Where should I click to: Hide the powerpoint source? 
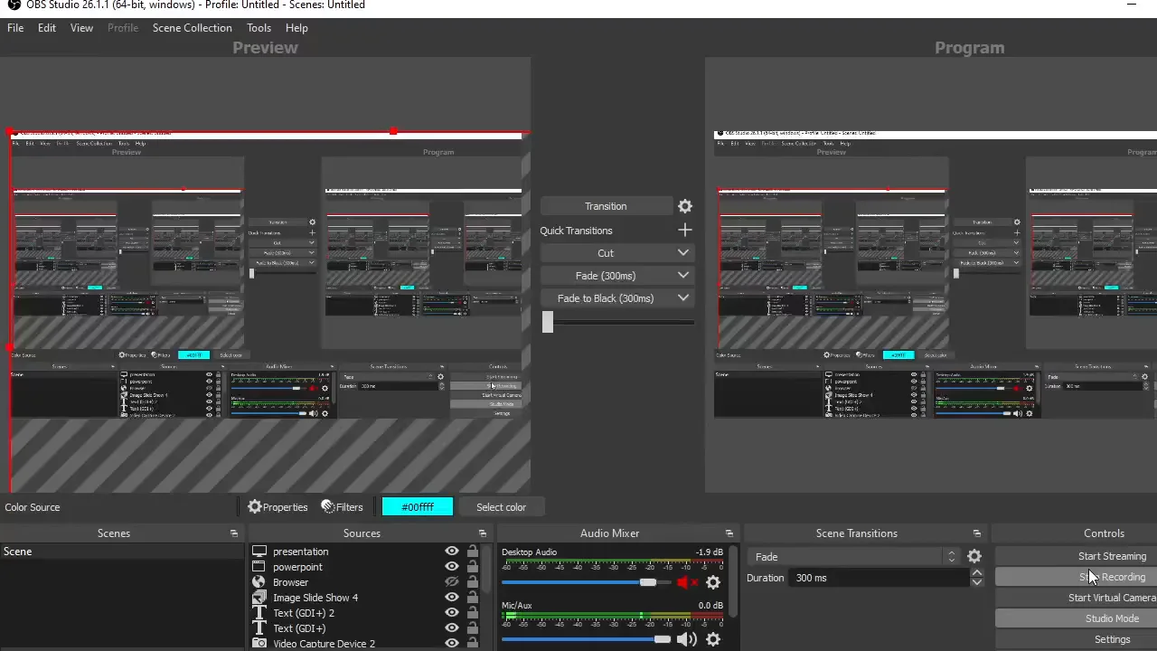tap(452, 567)
